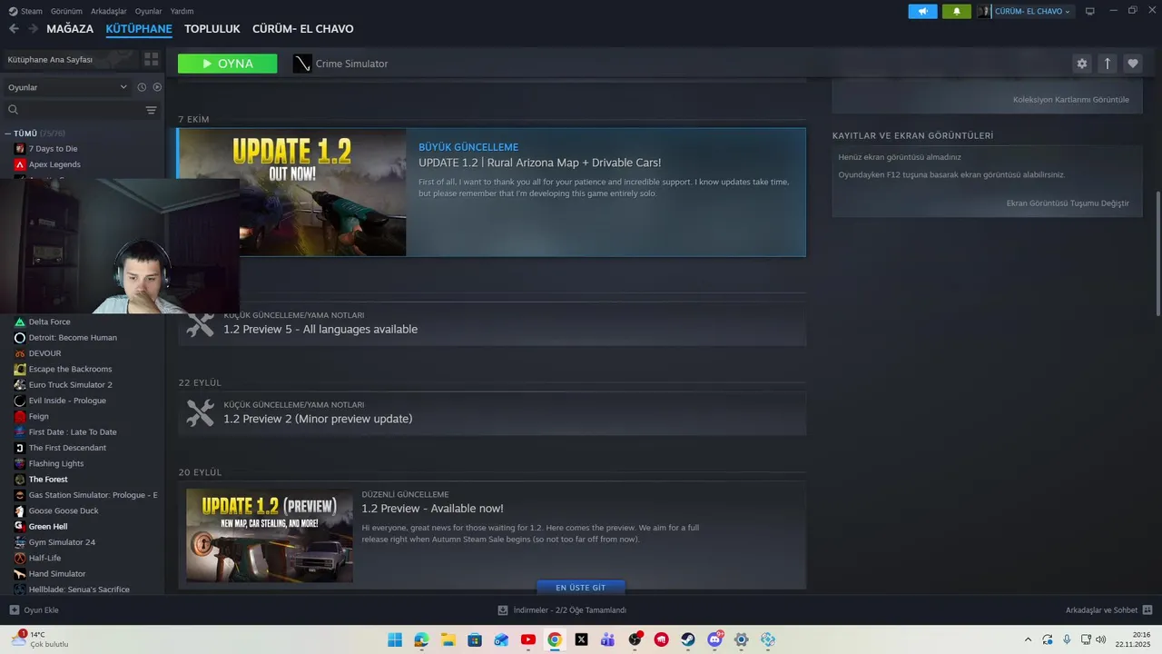
Task: Open the green notifications bell
Action: point(957,11)
